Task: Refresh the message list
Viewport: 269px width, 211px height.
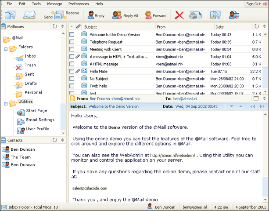Action: (256, 26)
